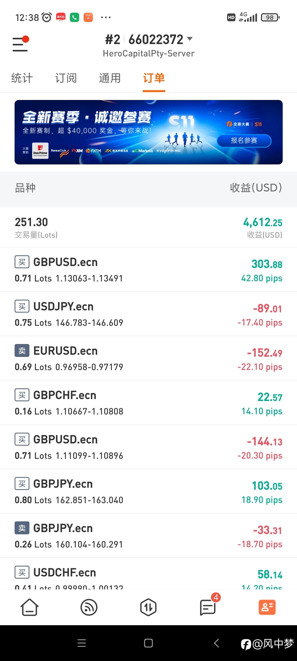Open the 通用 tab

tap(110, 78)
